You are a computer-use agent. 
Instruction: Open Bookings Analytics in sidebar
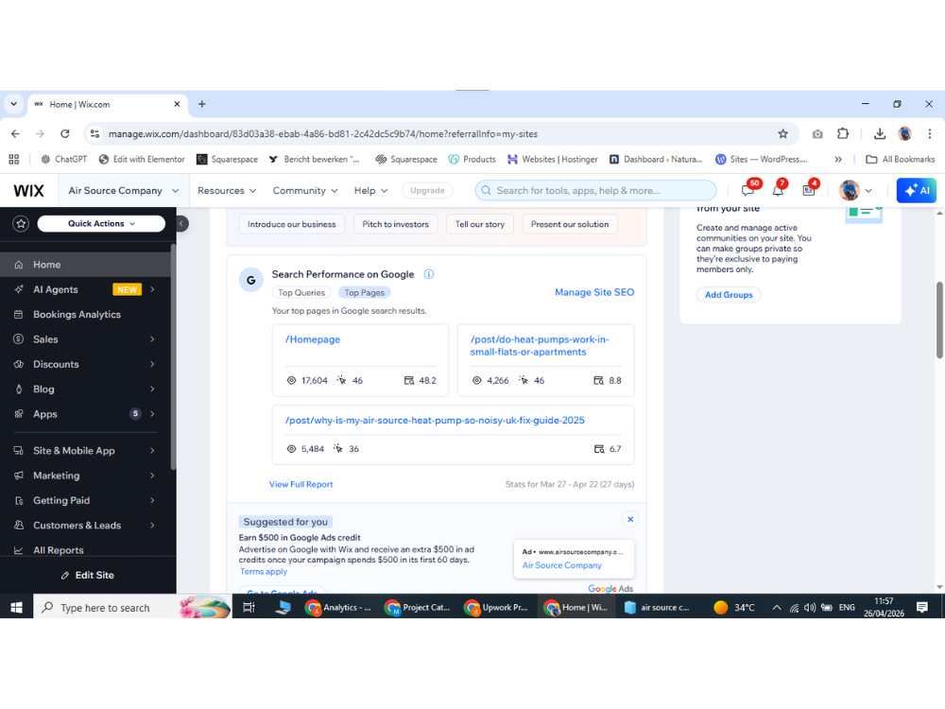click(86, 315)
